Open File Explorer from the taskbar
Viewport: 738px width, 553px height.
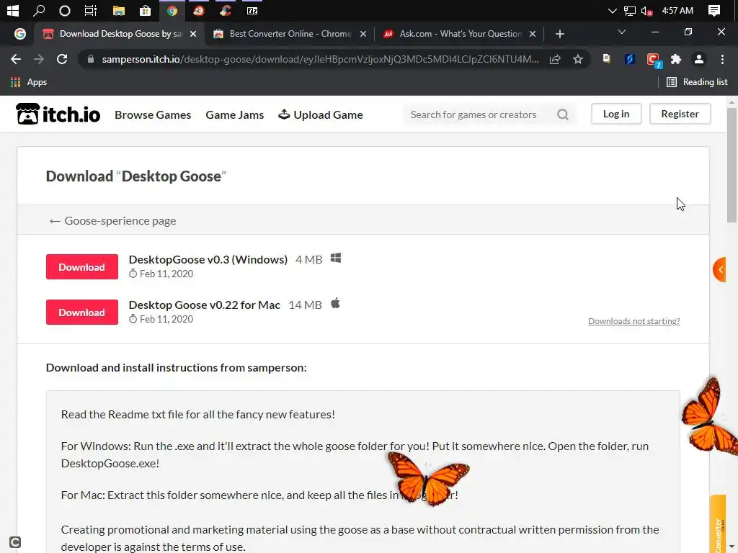point(119,10)
